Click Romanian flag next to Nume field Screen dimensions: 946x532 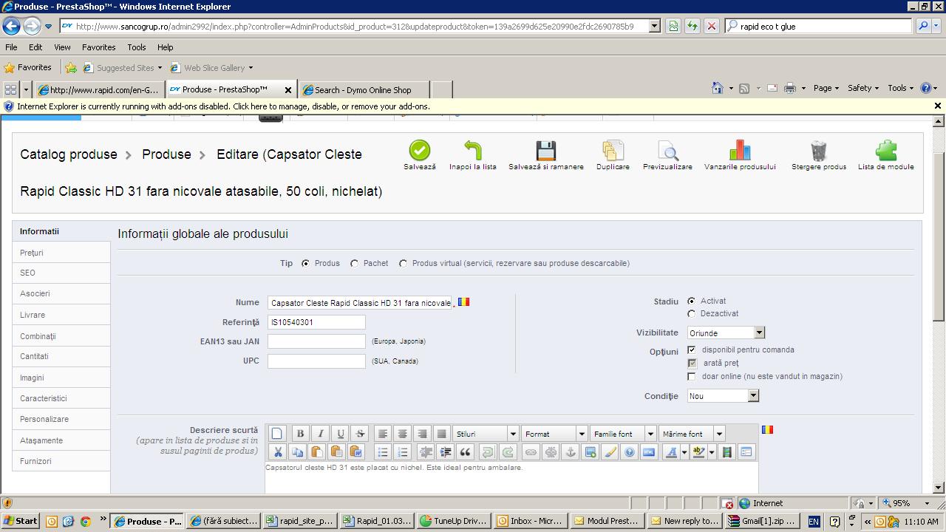pos(463,301)
